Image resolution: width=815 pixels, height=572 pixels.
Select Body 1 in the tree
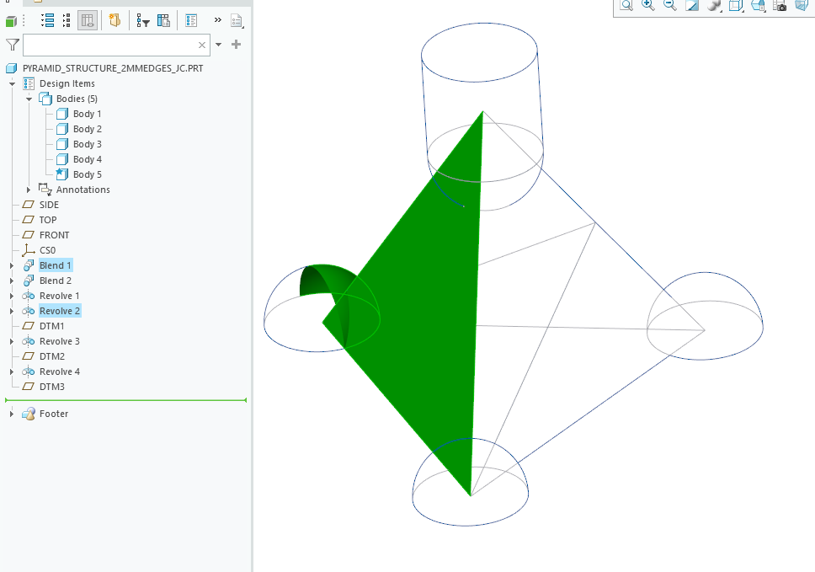(x=88, y=114)
